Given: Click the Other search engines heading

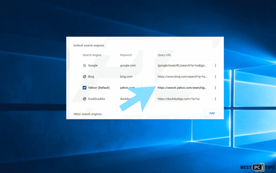Looking at the screenshot, I should point(87,114).
